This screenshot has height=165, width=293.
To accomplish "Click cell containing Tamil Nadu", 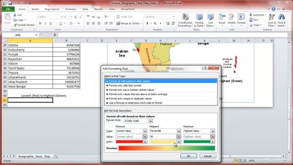I will pos(30,68).
